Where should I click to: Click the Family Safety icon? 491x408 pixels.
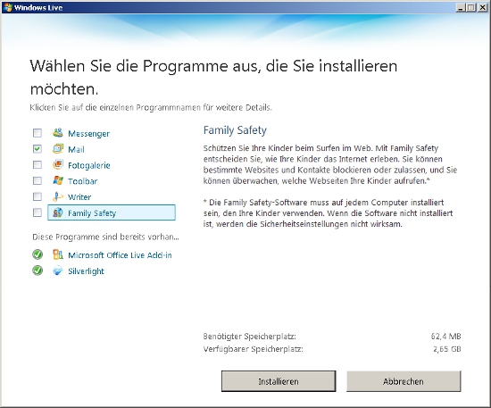click(58, 212)
